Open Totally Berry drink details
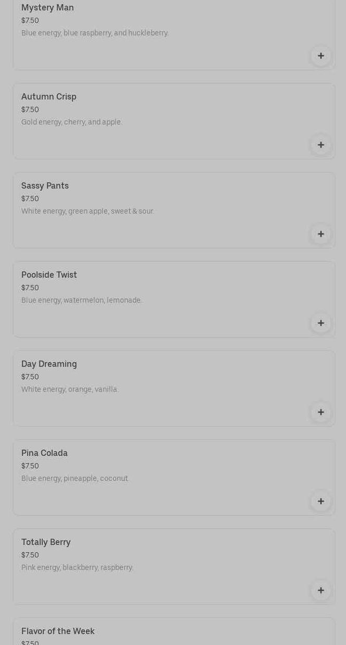The width and height of the screenshot is (346, 645). click(x=46, y=542)
